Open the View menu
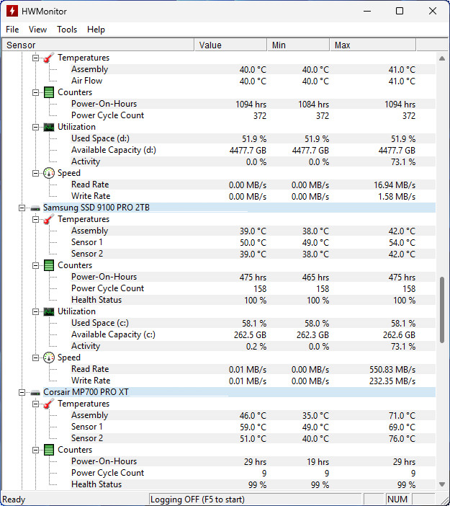The height and width of the screenshot is (506, 450). click(37, 30)
